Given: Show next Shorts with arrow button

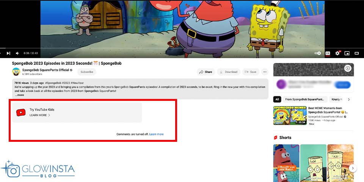Looking at the screenshot, I should point(353,168).
